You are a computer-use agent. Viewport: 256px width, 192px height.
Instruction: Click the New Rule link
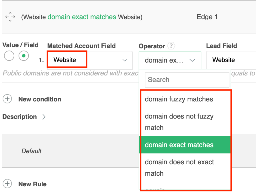(32, 184)
